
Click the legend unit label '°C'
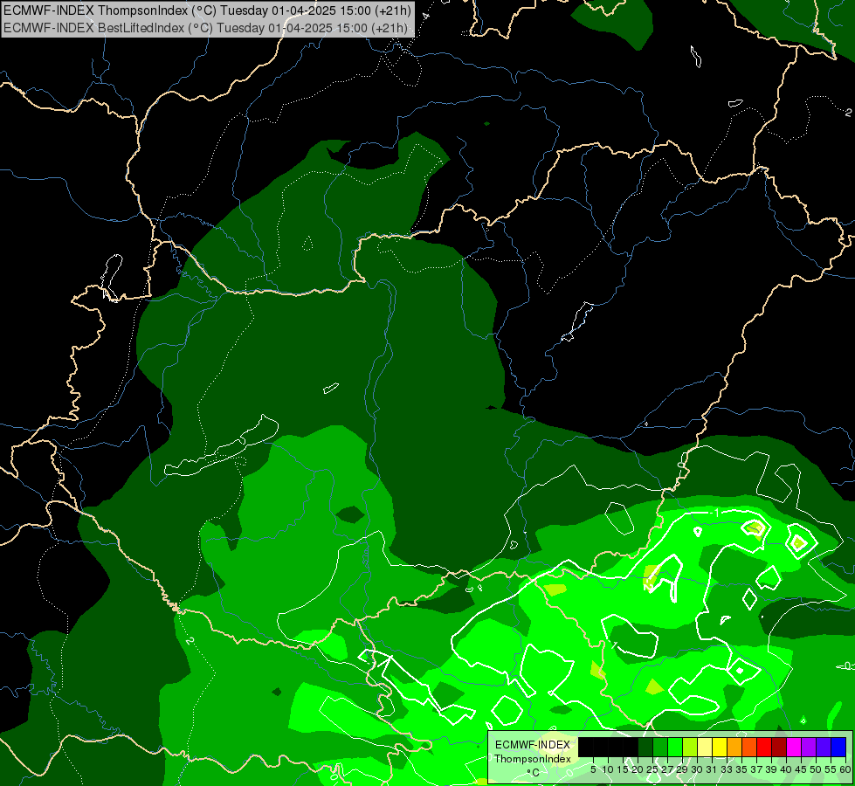534,772
